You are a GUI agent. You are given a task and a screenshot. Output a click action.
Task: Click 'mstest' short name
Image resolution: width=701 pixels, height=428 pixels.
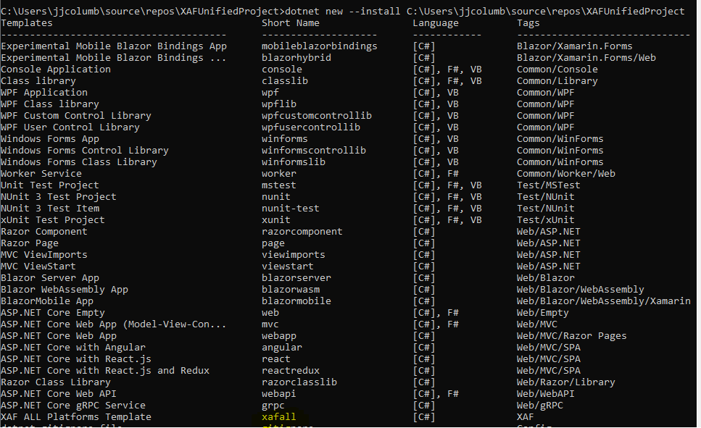point(279,185)
